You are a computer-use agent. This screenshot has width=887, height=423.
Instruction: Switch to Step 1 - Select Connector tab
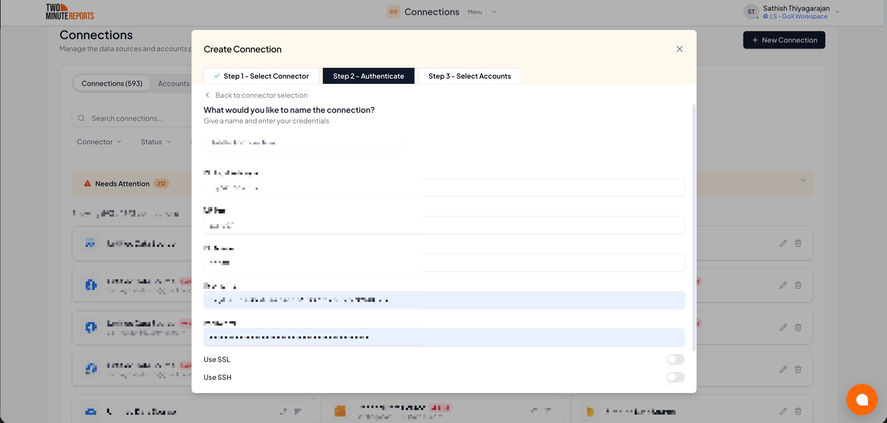pyautogui.click(x=261, y=76)
